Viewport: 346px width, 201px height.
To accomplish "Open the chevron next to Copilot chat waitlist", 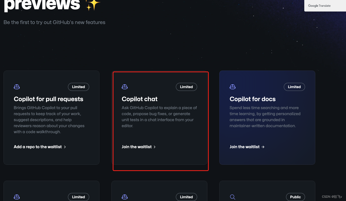I will click(155, 147).
